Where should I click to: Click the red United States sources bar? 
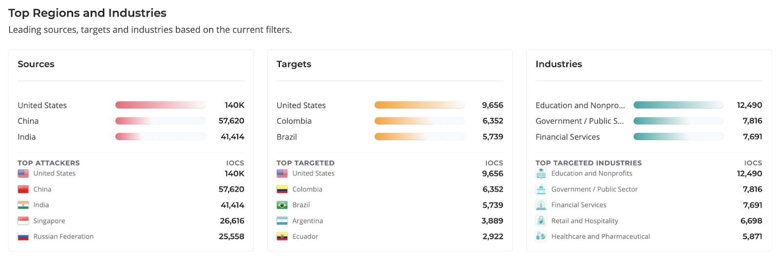point(160,105)
